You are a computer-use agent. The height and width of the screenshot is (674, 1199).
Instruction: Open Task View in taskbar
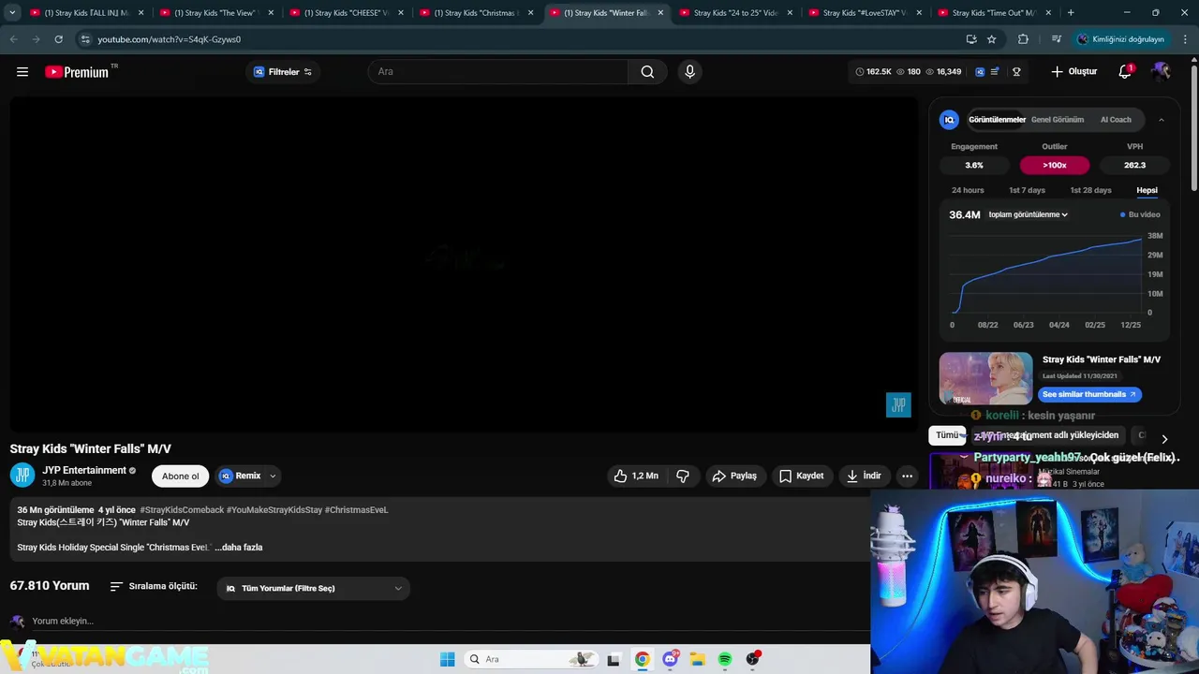tap(614, 659)
